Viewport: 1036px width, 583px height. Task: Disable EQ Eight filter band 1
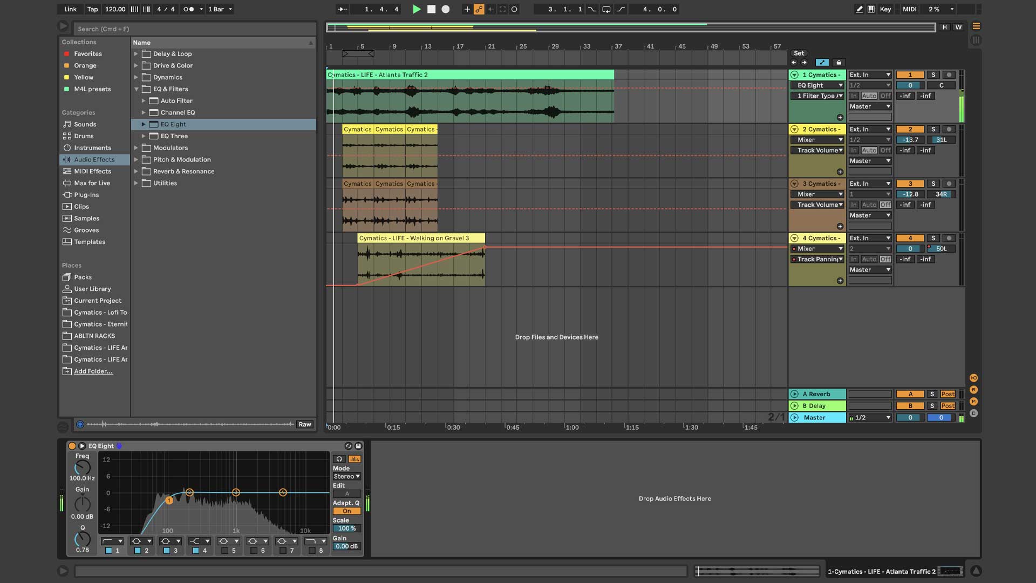(108, 551)
